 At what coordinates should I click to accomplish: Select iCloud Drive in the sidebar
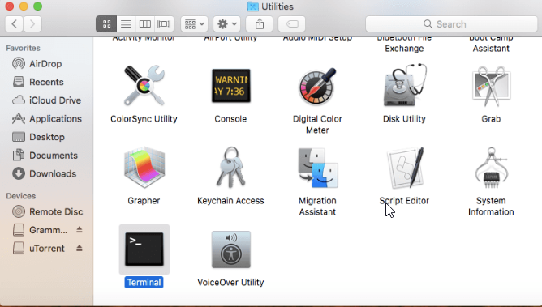click(x=46, y=100)
